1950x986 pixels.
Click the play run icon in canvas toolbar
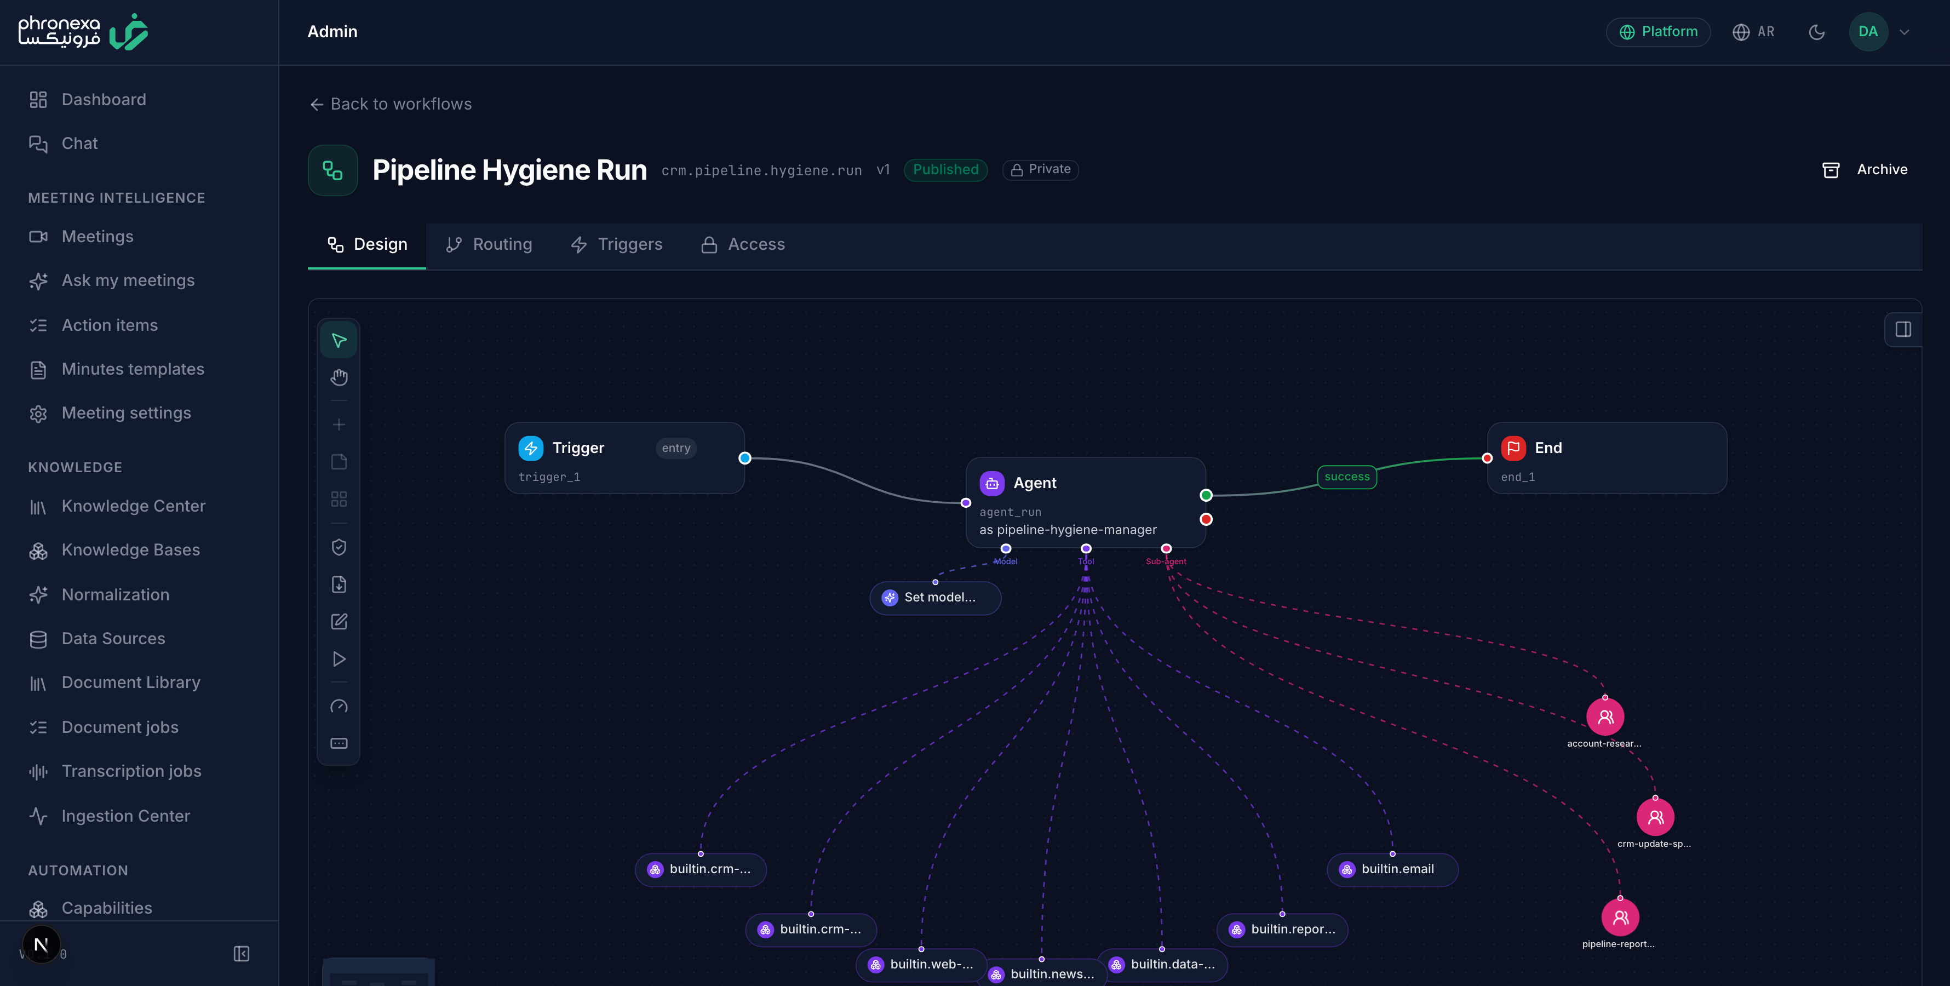339,659
